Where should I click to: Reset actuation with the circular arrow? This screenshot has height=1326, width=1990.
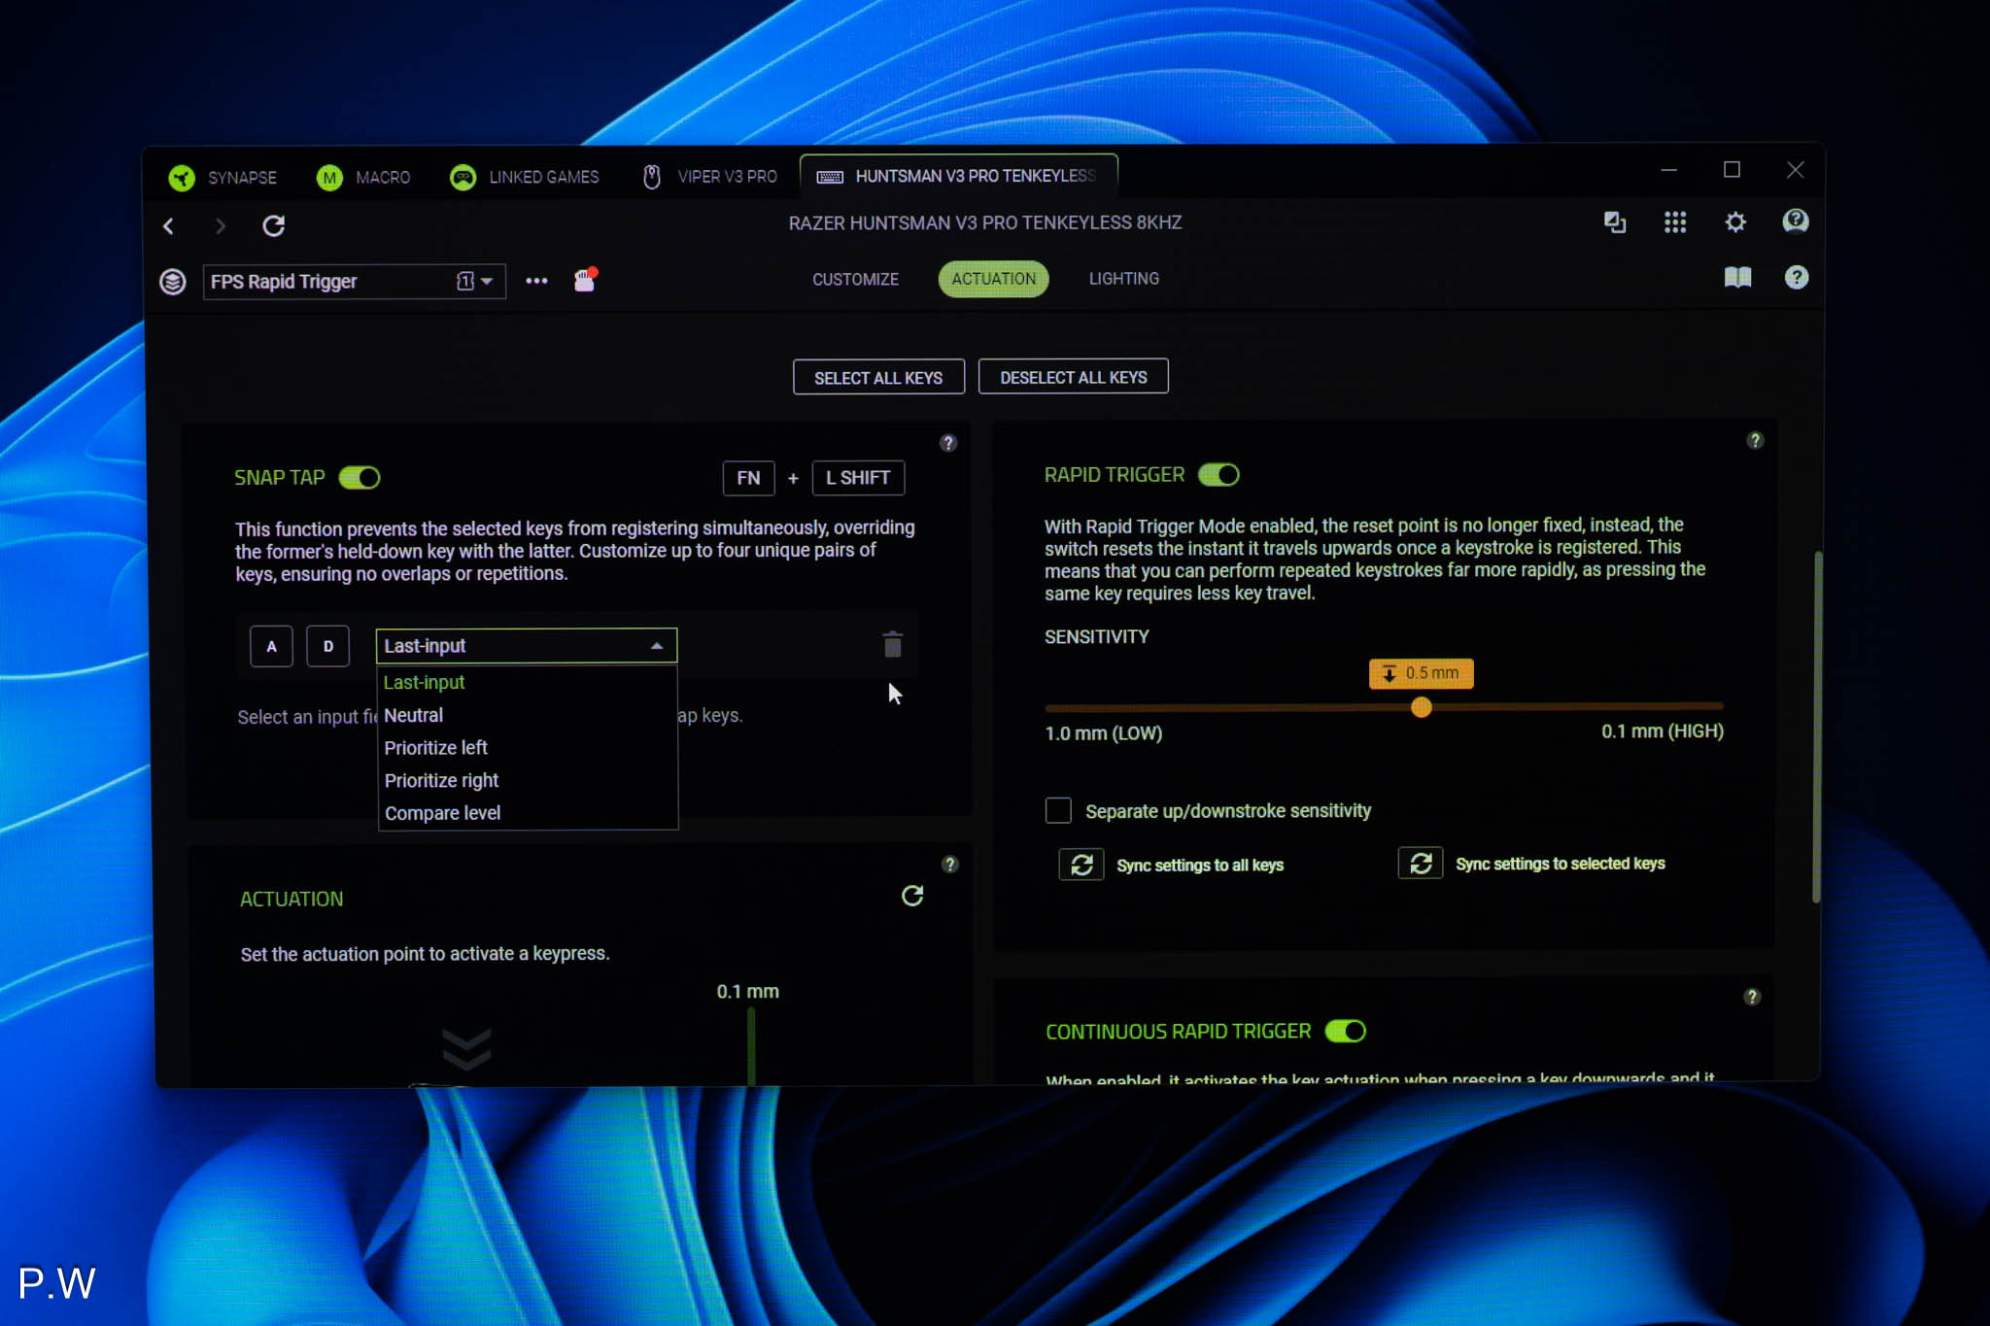tap(912, 896)
